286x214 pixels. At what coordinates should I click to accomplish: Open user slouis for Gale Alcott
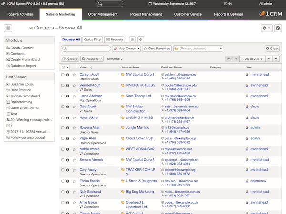click(x=255, y=107)
